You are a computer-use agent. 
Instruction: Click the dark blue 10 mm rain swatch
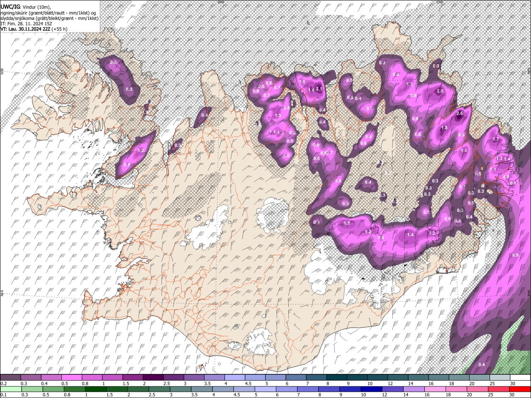pyautogui.click(x=370, y=389)
